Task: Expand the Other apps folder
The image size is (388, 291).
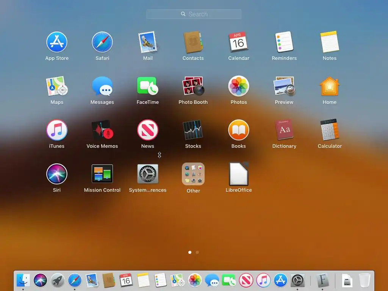Action: (x=193, y=174)
